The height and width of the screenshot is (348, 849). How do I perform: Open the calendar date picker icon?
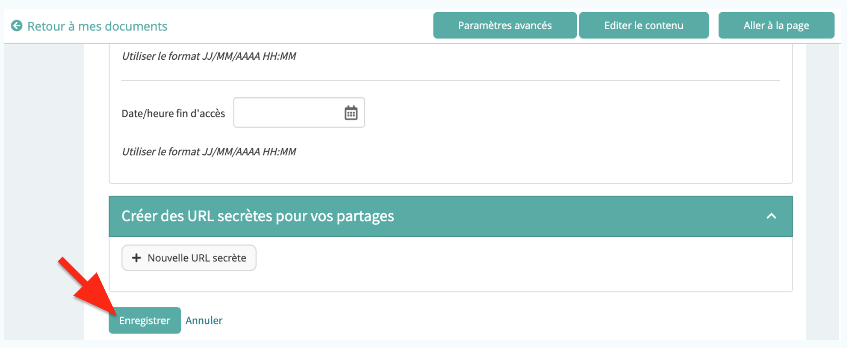pyautogui.click(x=351, y=113)
